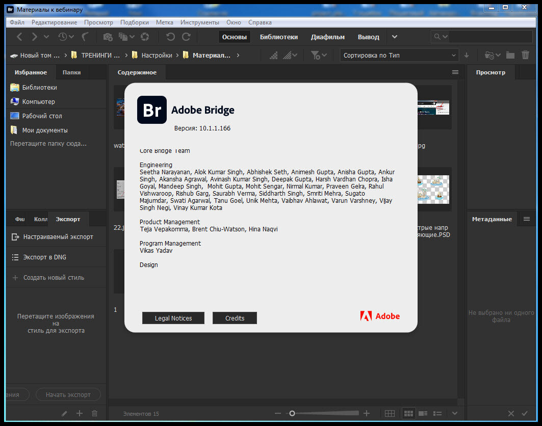Create a new folder
Screen dimensions: 542x426
pos(510,55)
